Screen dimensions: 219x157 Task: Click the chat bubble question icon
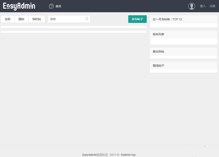pyautogui.click(x=51, y=6)
